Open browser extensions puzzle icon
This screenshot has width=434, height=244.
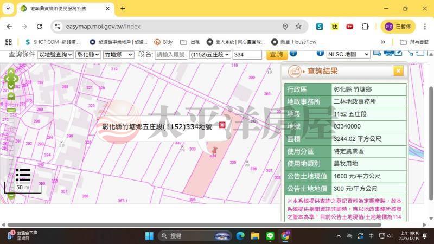click(365, 27)
